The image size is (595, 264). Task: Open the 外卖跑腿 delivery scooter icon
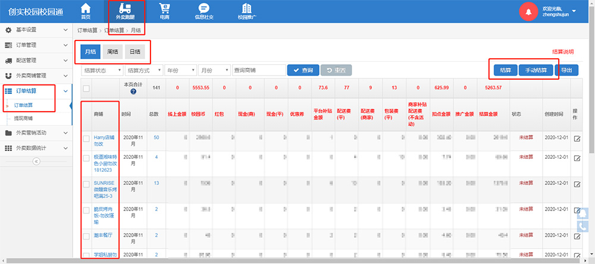point(126,8)
